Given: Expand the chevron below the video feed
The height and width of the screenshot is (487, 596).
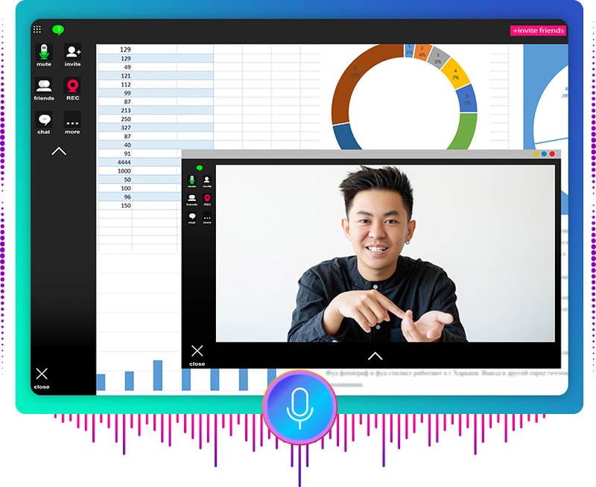Looking at the screenshot, I should tap(375, 356).
